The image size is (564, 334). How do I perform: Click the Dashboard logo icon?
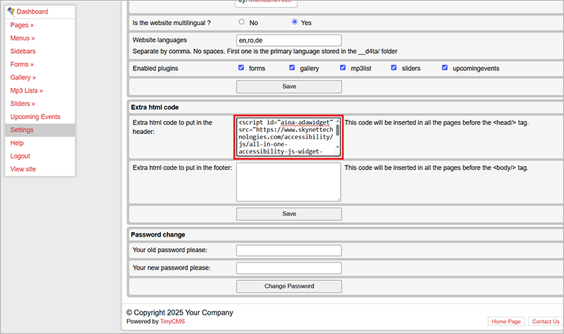pyautogui.click(x=11, y=11)
